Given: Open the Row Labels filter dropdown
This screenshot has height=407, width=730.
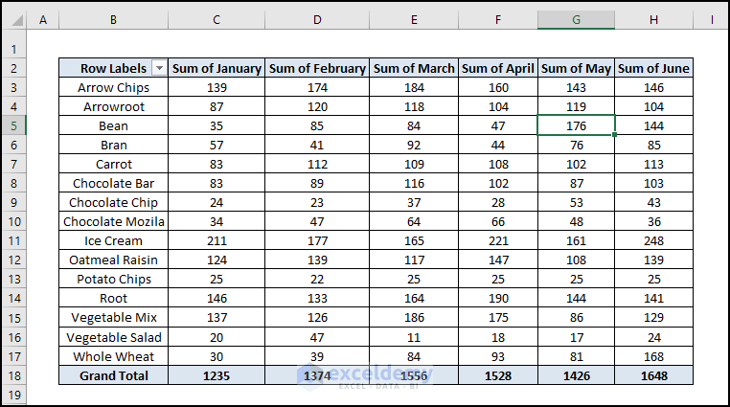Looking at the screenshot, I should [159, 68].
